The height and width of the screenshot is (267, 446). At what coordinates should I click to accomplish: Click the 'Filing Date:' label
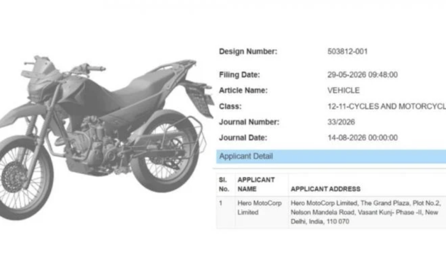point(239,75)
